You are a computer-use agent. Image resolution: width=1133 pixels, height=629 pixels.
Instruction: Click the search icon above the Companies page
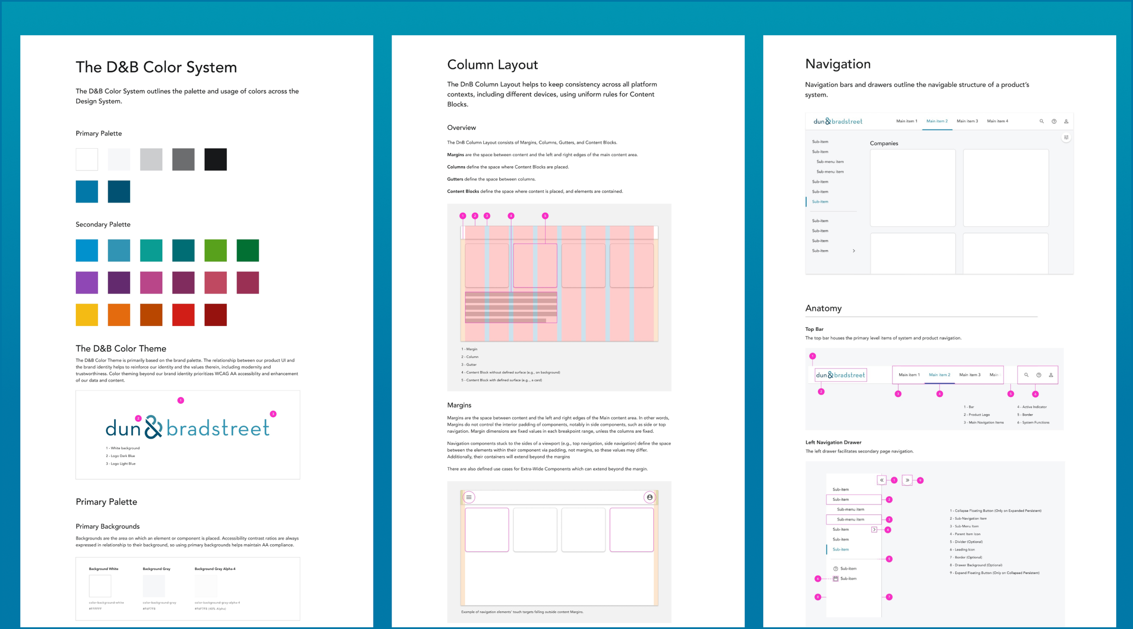point(1041,121)
